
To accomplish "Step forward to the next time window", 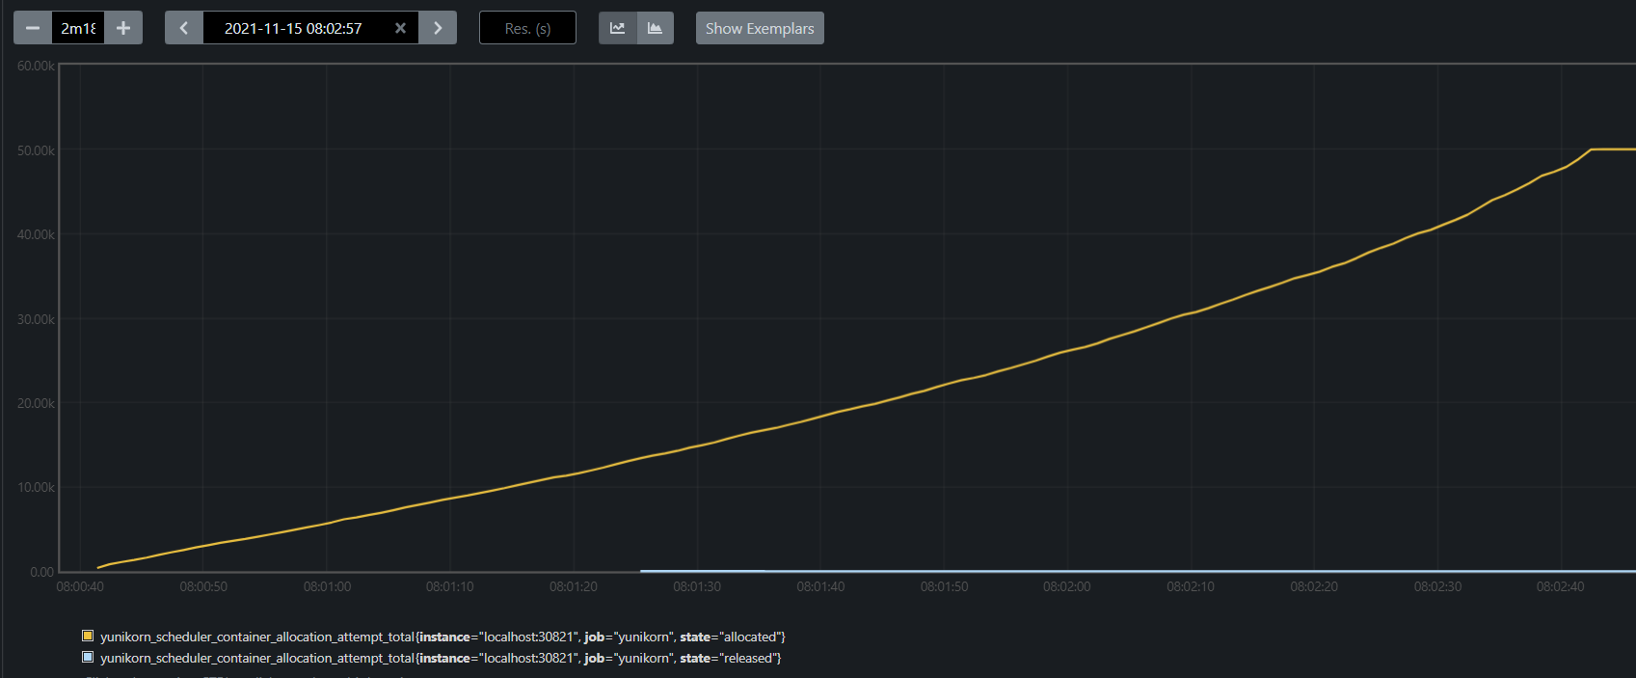I will pos(438,28).
